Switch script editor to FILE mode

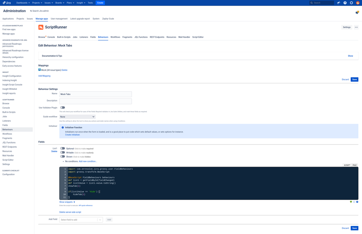pos(355,165)
